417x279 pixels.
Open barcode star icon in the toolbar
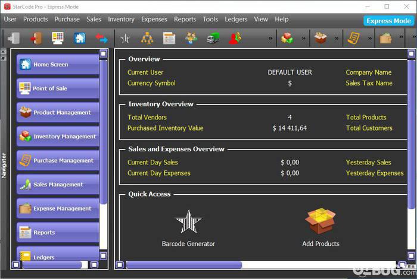125,39
